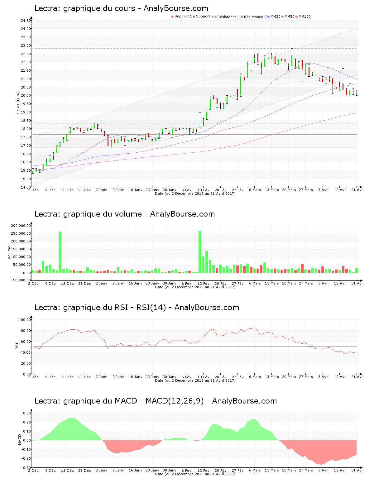Viewport: 374px width, 483px height.
Task: Click the tallest volume bar in mid-December
Action: (x=60, y=252)
